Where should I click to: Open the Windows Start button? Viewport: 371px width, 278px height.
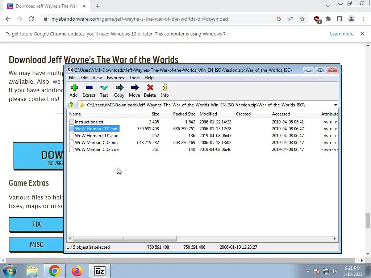coord(9,271)
